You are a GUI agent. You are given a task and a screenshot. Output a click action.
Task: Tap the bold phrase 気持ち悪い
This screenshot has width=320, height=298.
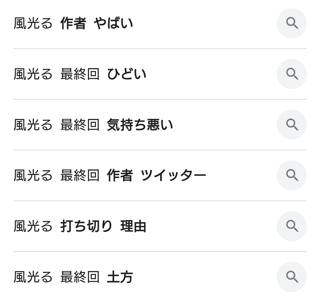coord(140,125)
